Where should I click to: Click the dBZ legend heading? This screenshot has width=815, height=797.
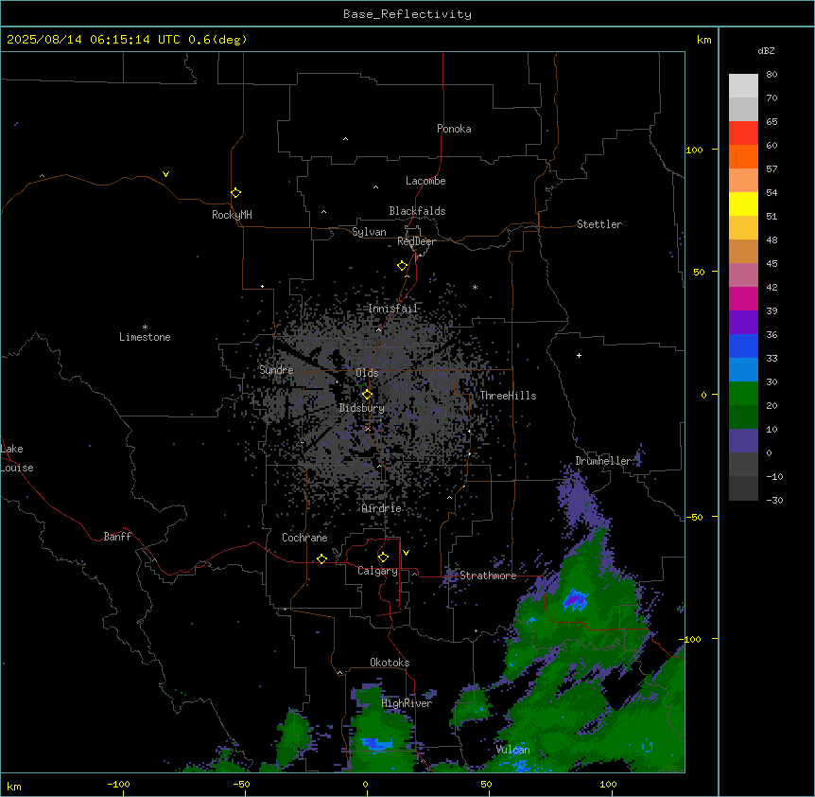[x=766, y=50]
